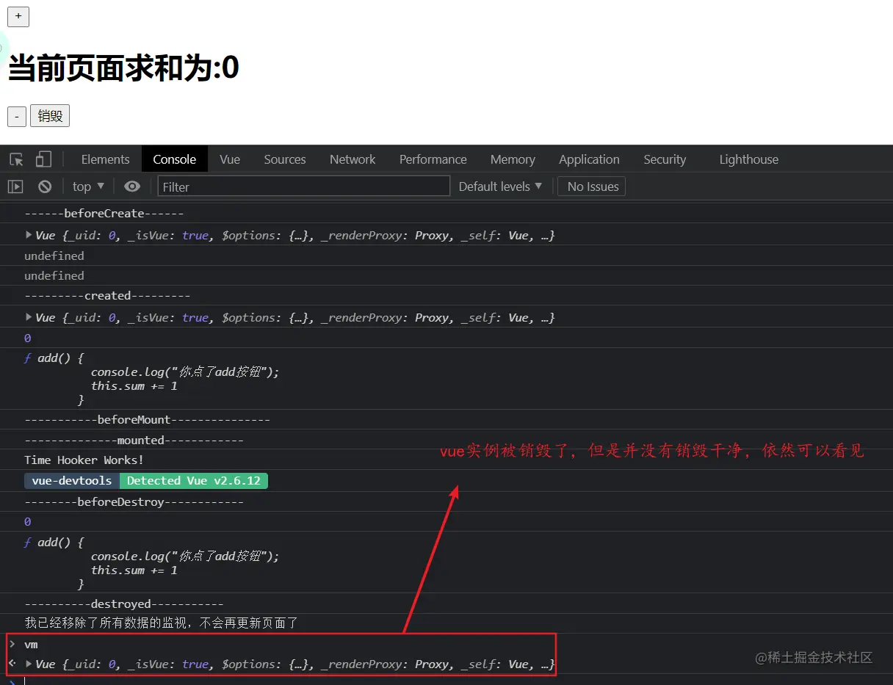Image resolution: width=893 pixels, height=685 pixels.
Task: Open the Lighthouse tab
Action: [748, 159]
